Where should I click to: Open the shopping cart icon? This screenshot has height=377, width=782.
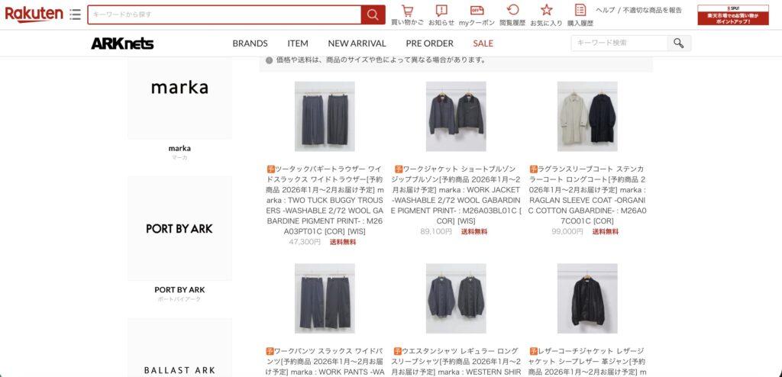click(x=408, y=15)
